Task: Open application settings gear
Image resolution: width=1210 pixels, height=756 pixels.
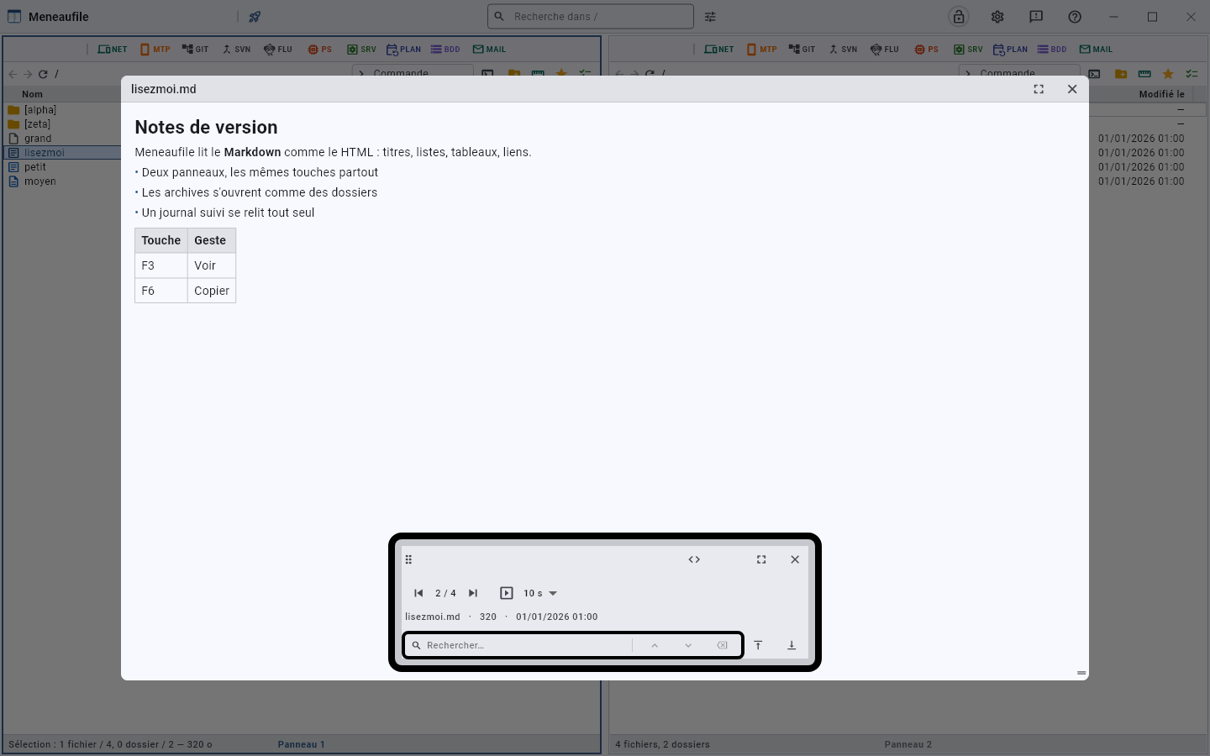Action: coord(997,17)
